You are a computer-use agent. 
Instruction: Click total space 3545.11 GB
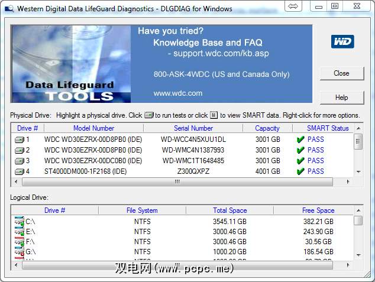[x=229, y=222]
